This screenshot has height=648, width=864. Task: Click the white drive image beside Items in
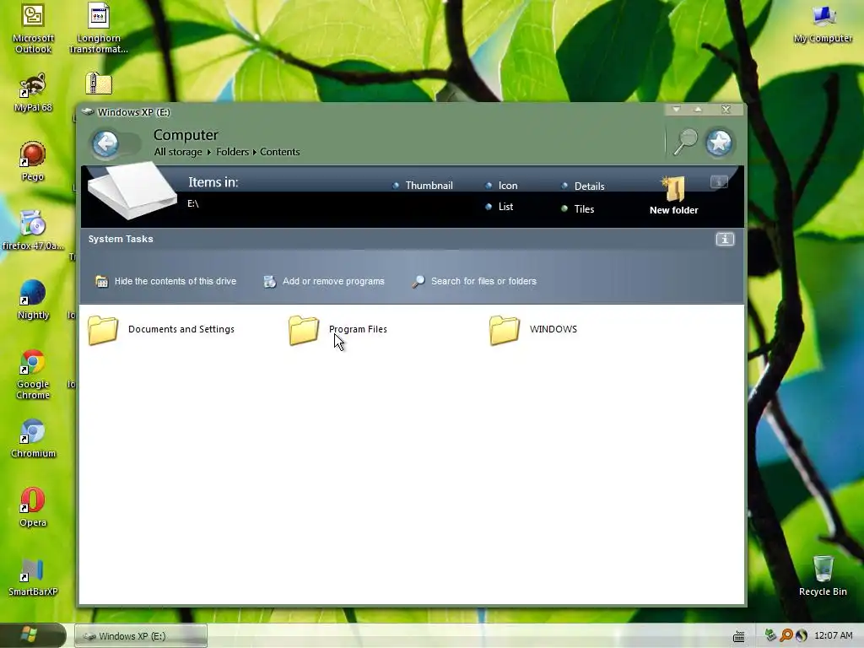coord(132,191)
